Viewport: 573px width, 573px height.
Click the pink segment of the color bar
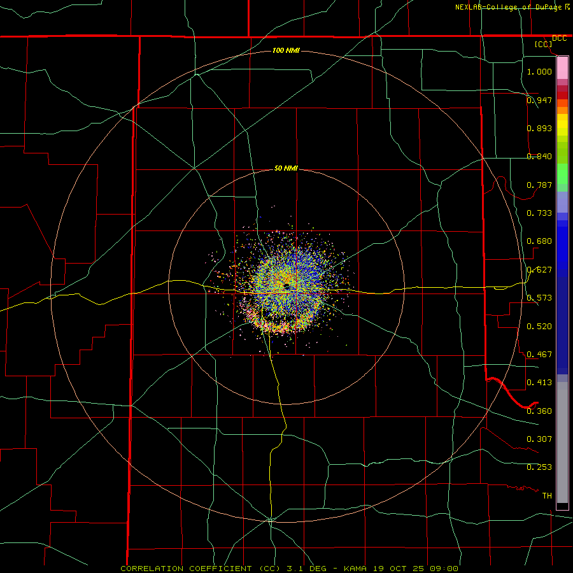pos(562,68)
